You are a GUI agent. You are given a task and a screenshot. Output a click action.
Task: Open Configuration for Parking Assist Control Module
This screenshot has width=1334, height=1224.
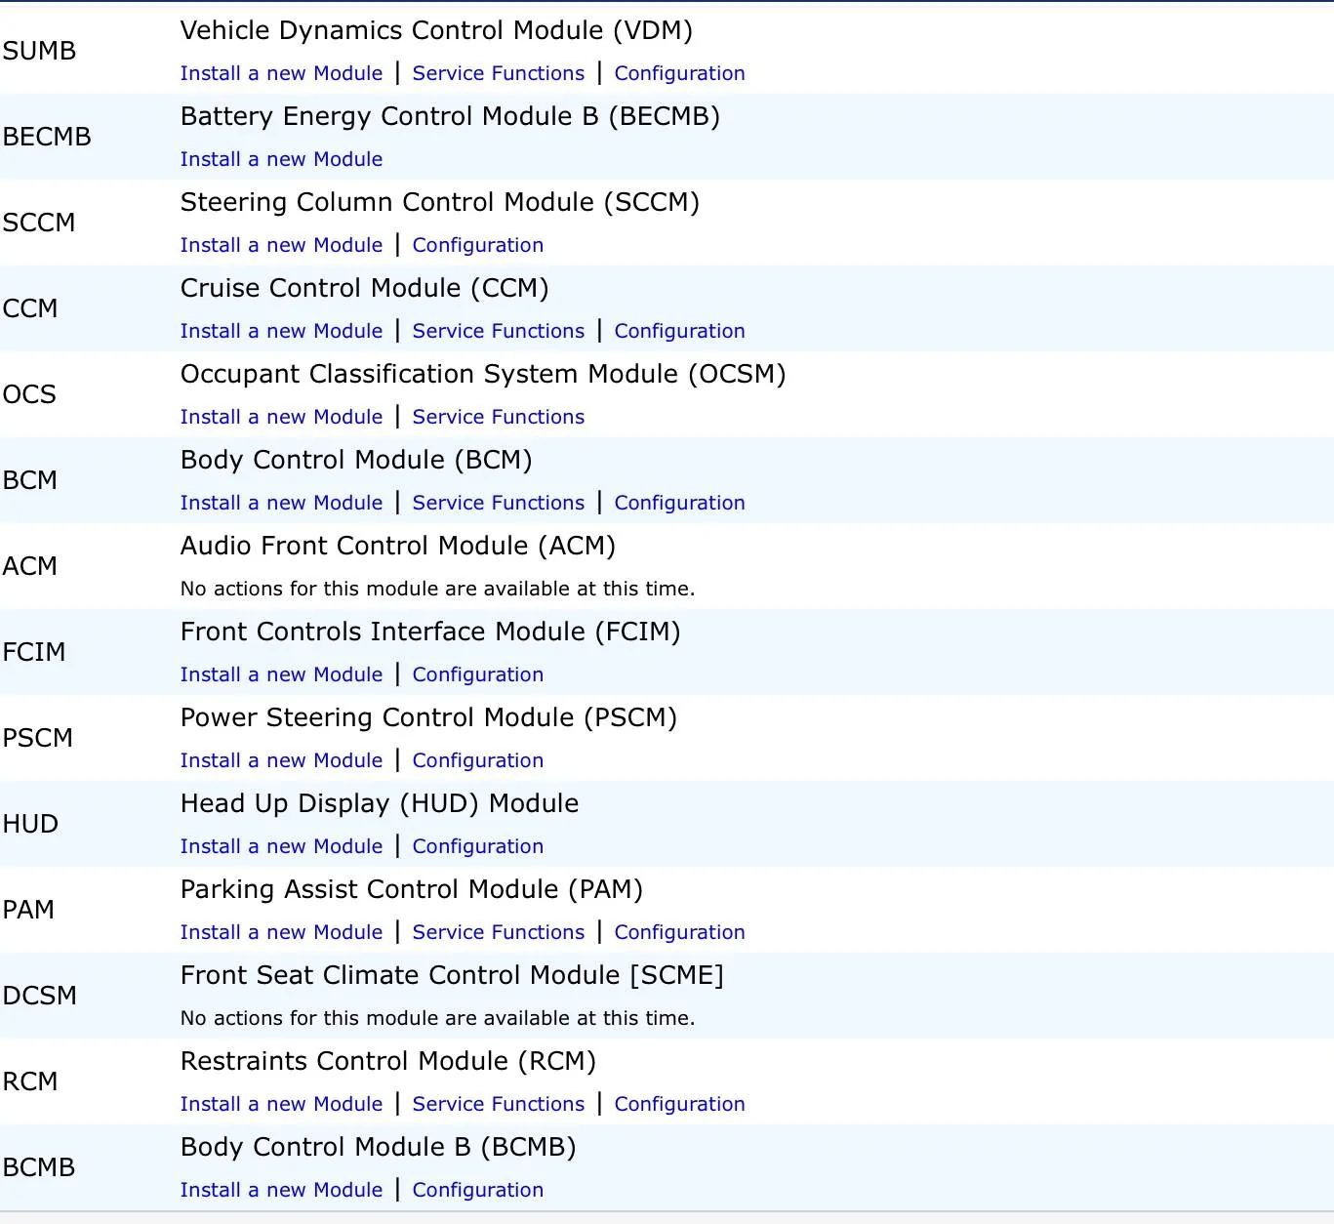coord(679,932)
